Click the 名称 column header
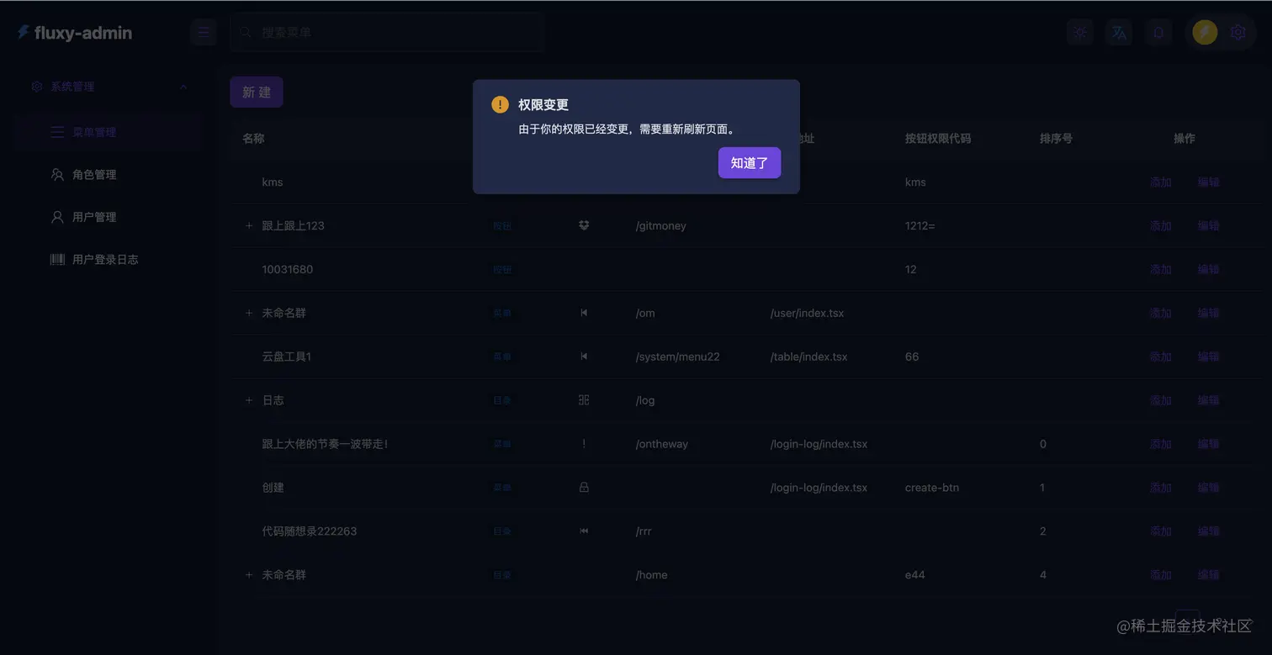Screen dimensions: 1272x655 tap(253, 138)
